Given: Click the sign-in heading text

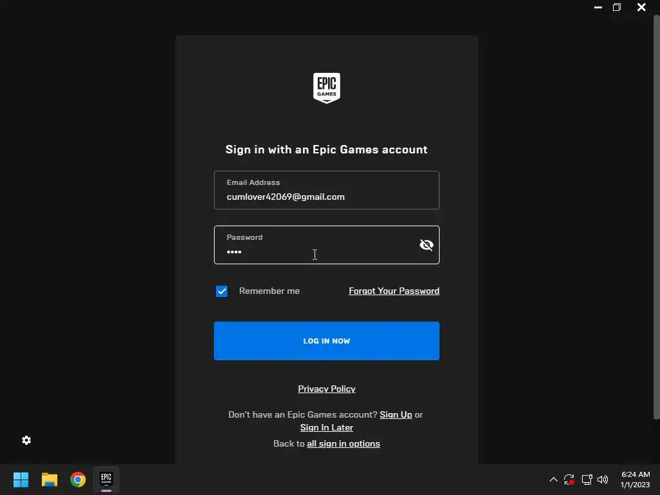Looking at the screenshot, I should (327, 150).
